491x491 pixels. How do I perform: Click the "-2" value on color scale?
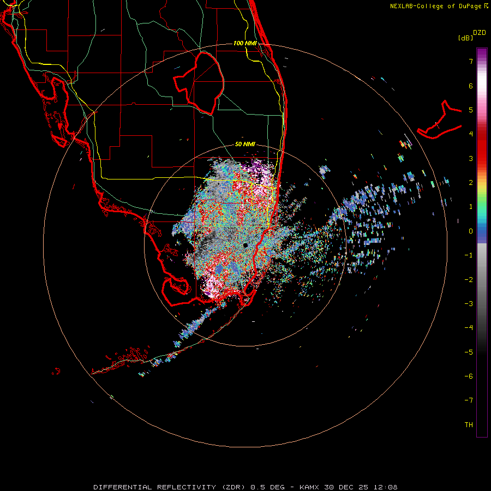pyautogui.click(x=469, y=279)
